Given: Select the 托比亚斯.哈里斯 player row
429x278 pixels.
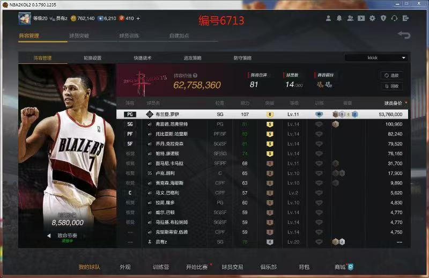Looking at the screenshot, I should [262, 134].
